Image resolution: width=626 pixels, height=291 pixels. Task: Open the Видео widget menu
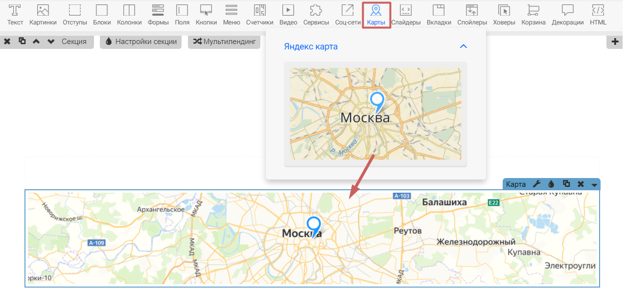pos(288,15)
